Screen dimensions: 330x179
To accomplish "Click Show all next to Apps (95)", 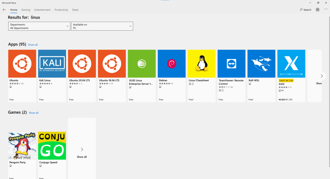I will click(x=33, y=45).
